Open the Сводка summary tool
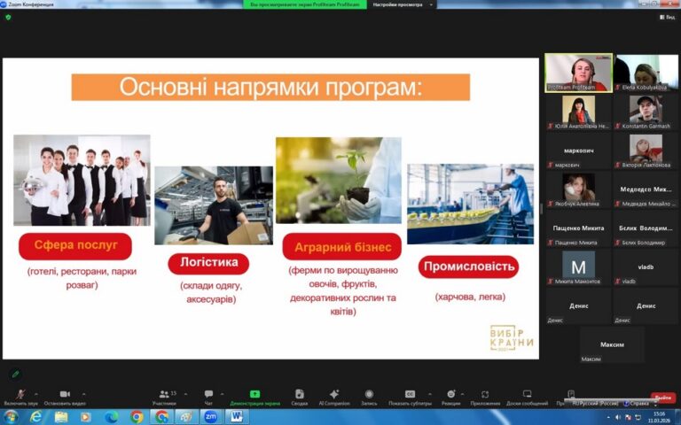 pyautogui.click(x=300, y=395)
